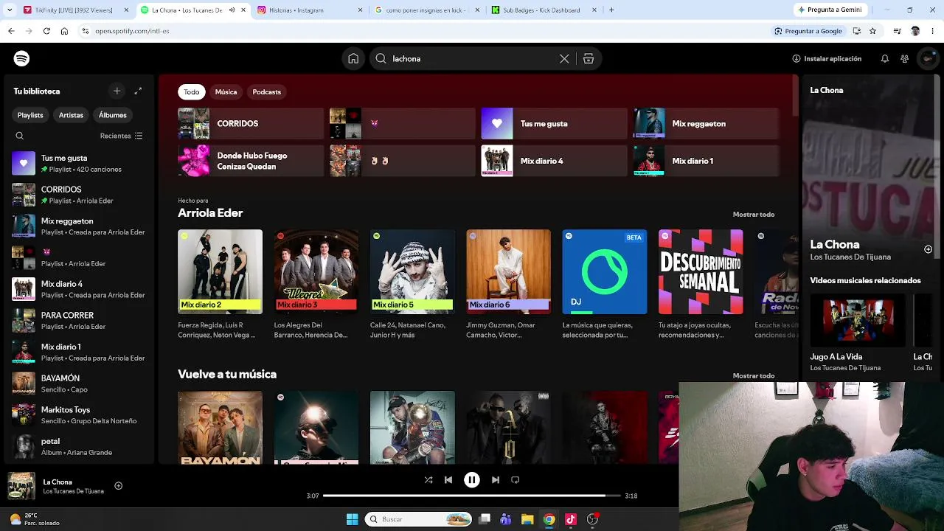Show all under Vuelve a tu música
This screenshot has height=531, width=944.
pos(754,376)
